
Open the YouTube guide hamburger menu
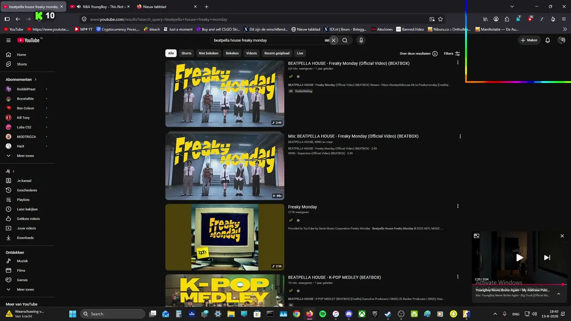tap(8, 40)
